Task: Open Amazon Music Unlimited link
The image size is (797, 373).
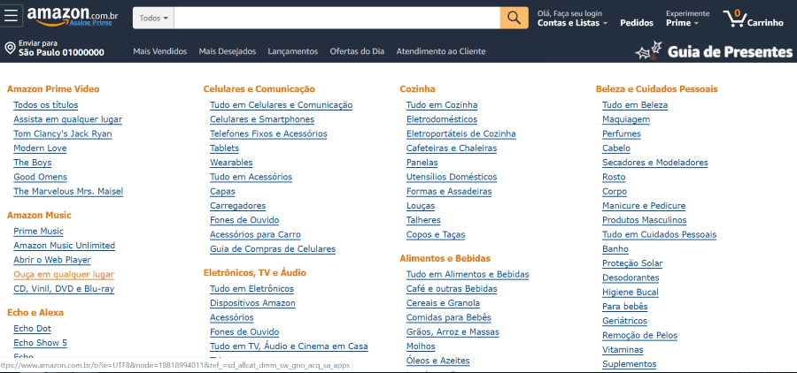Action: 64,246
